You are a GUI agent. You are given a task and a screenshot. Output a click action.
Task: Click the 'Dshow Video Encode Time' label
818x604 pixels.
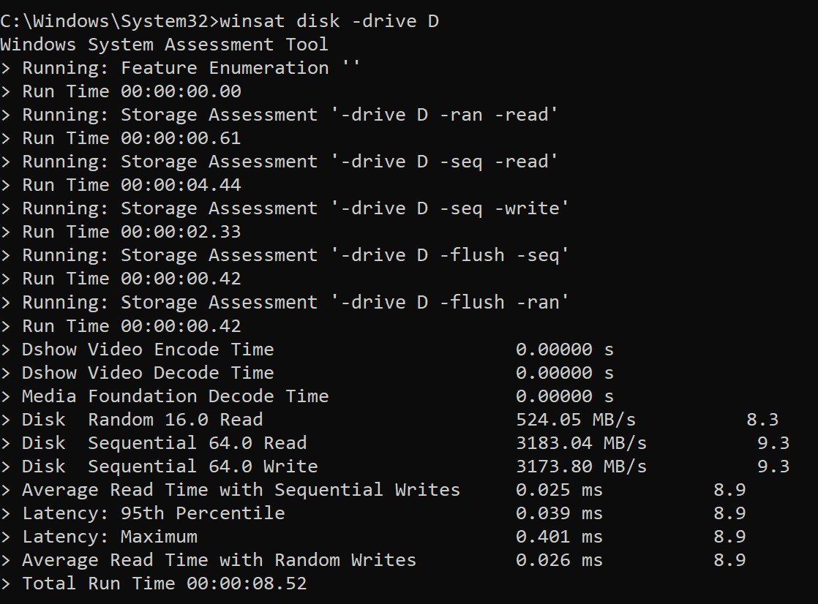tap(148, 350)
